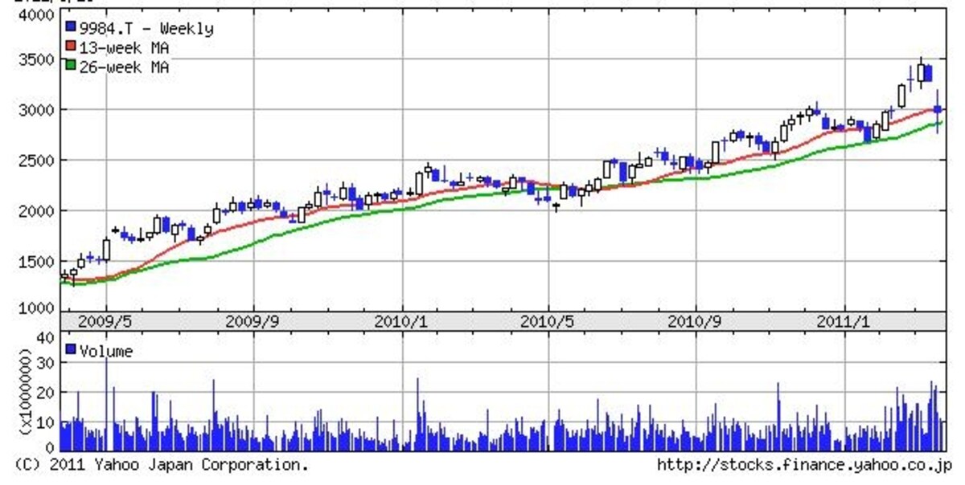Click the 40 volume axis label
Image resolution: width=965 pixels, height=485 pixels.
pyautogui.click(x=44, y=337)
